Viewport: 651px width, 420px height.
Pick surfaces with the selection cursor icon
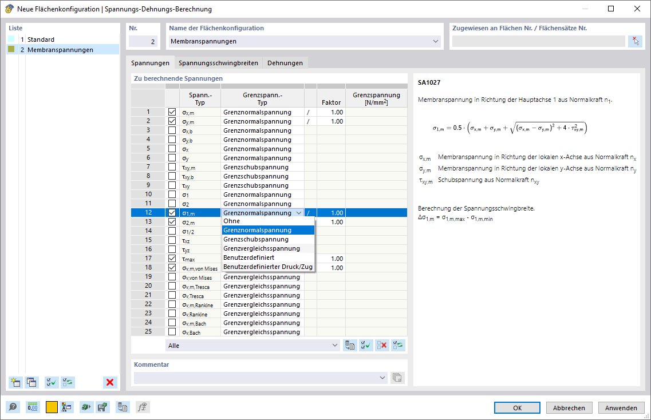coord(636,41)
